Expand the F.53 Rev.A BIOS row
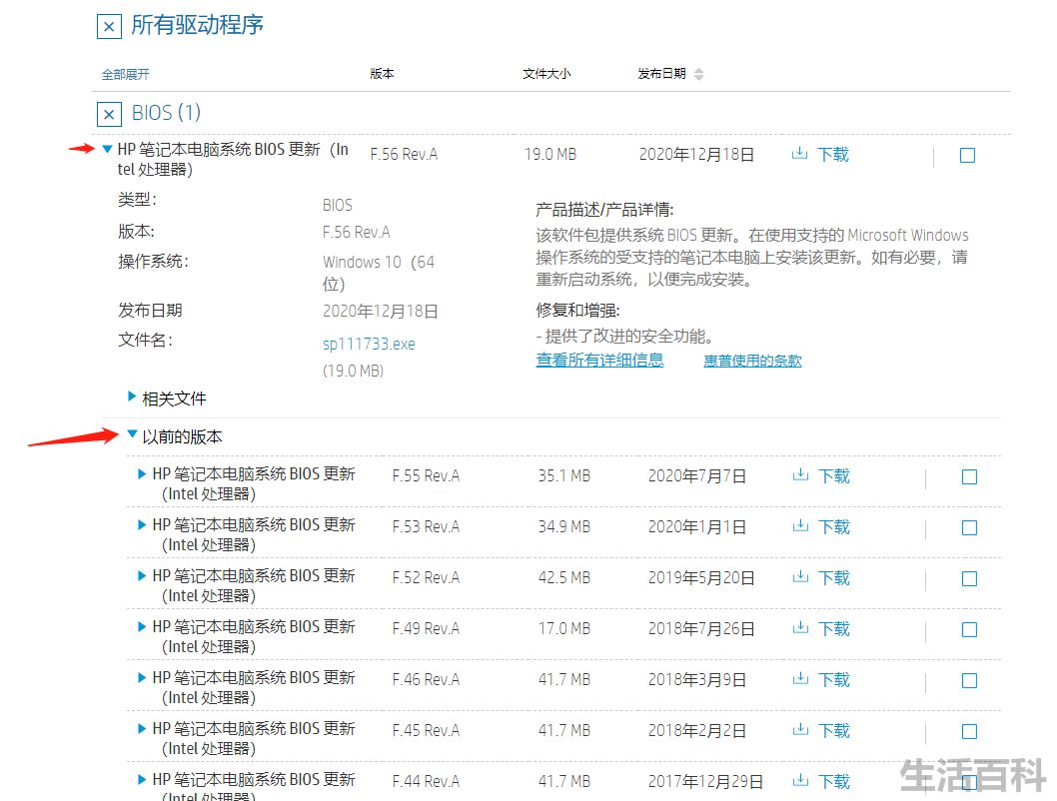 142,524
